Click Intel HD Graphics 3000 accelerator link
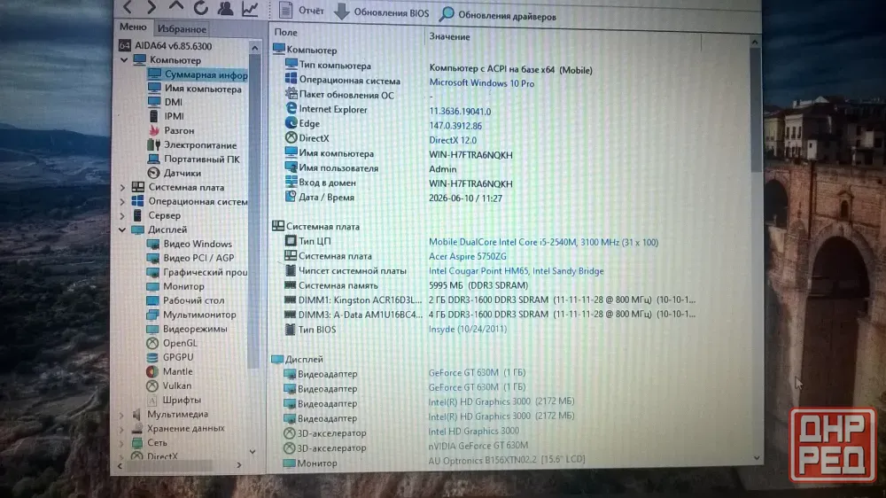The width and height of the screenshot is (886, 498). [x=473, y=431]
